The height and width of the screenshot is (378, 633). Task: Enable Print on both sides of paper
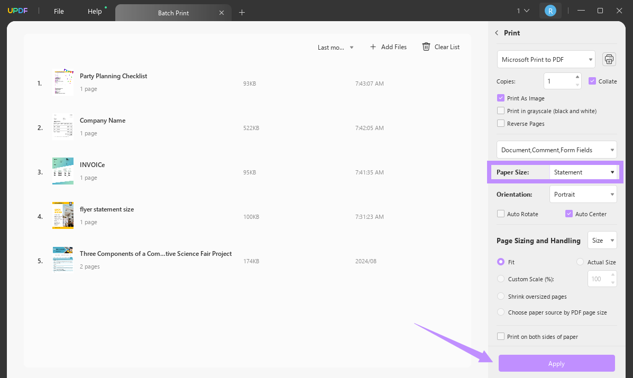tap(501, 337)
